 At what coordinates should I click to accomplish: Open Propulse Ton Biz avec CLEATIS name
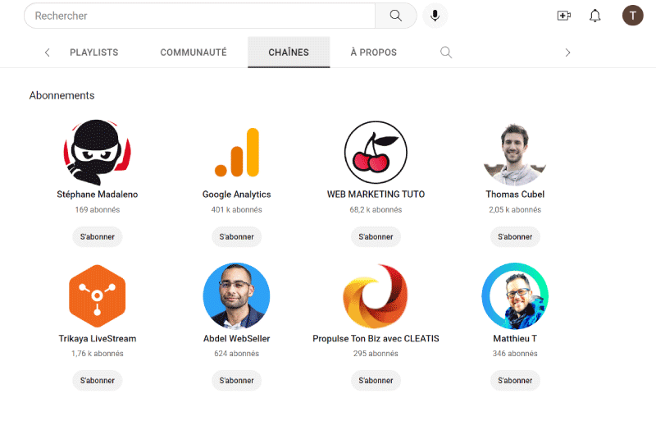[x=376, y=338]
